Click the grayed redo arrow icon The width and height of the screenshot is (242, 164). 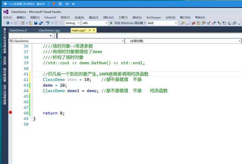(x=56, y=23)
